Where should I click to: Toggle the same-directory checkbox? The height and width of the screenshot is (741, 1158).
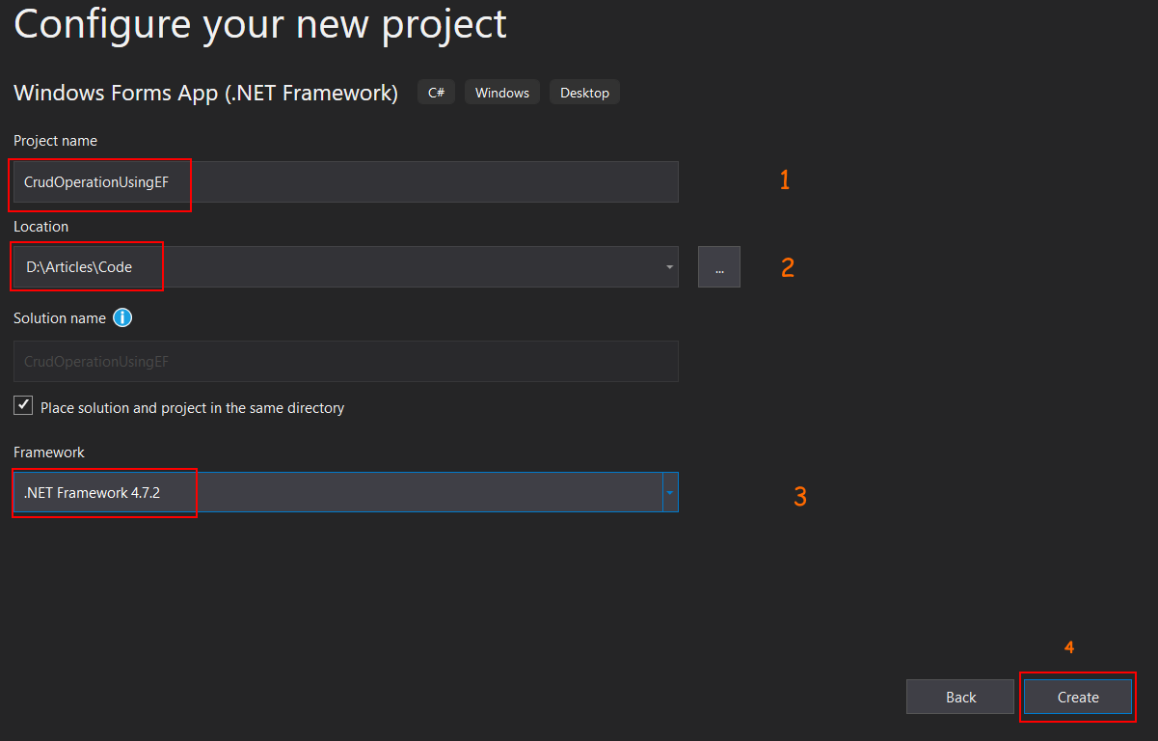23,406
